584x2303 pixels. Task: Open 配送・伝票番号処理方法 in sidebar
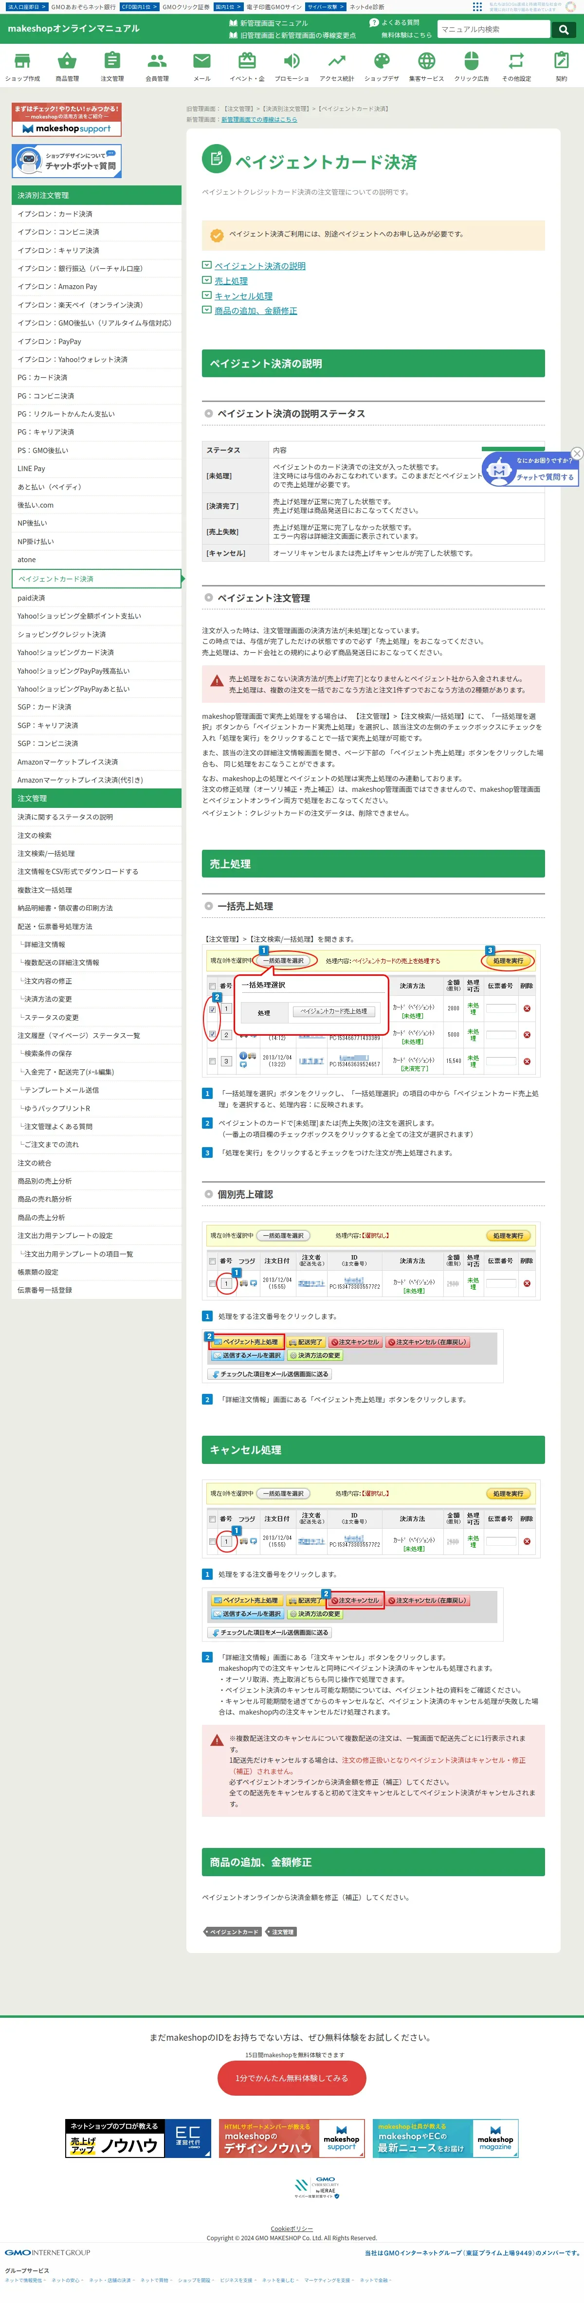[x=96, y=926]
